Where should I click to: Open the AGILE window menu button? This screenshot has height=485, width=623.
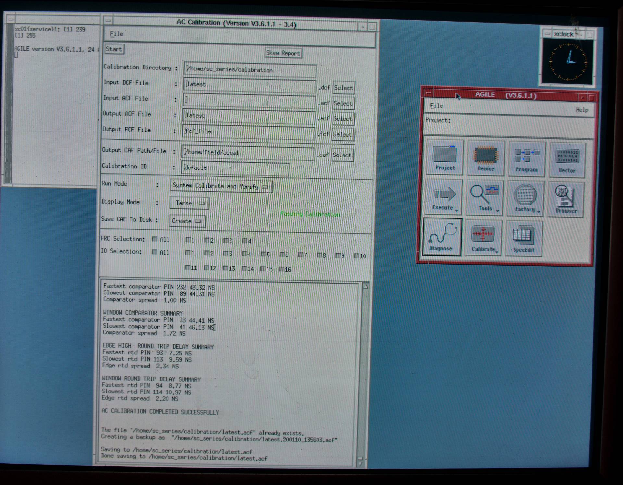coord(429,93)
